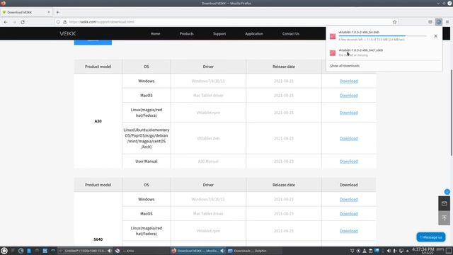Open the volume icon in system tray
The width and height of the screenshot is (453, 255).
click(389, 251)
